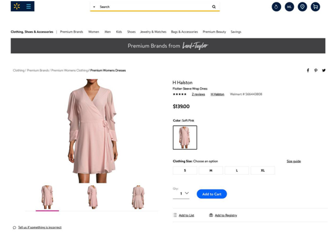The width and height of the screenshot is (336, 252).
Task: Click the five-star rating
Action: click(x=179, y=94)
